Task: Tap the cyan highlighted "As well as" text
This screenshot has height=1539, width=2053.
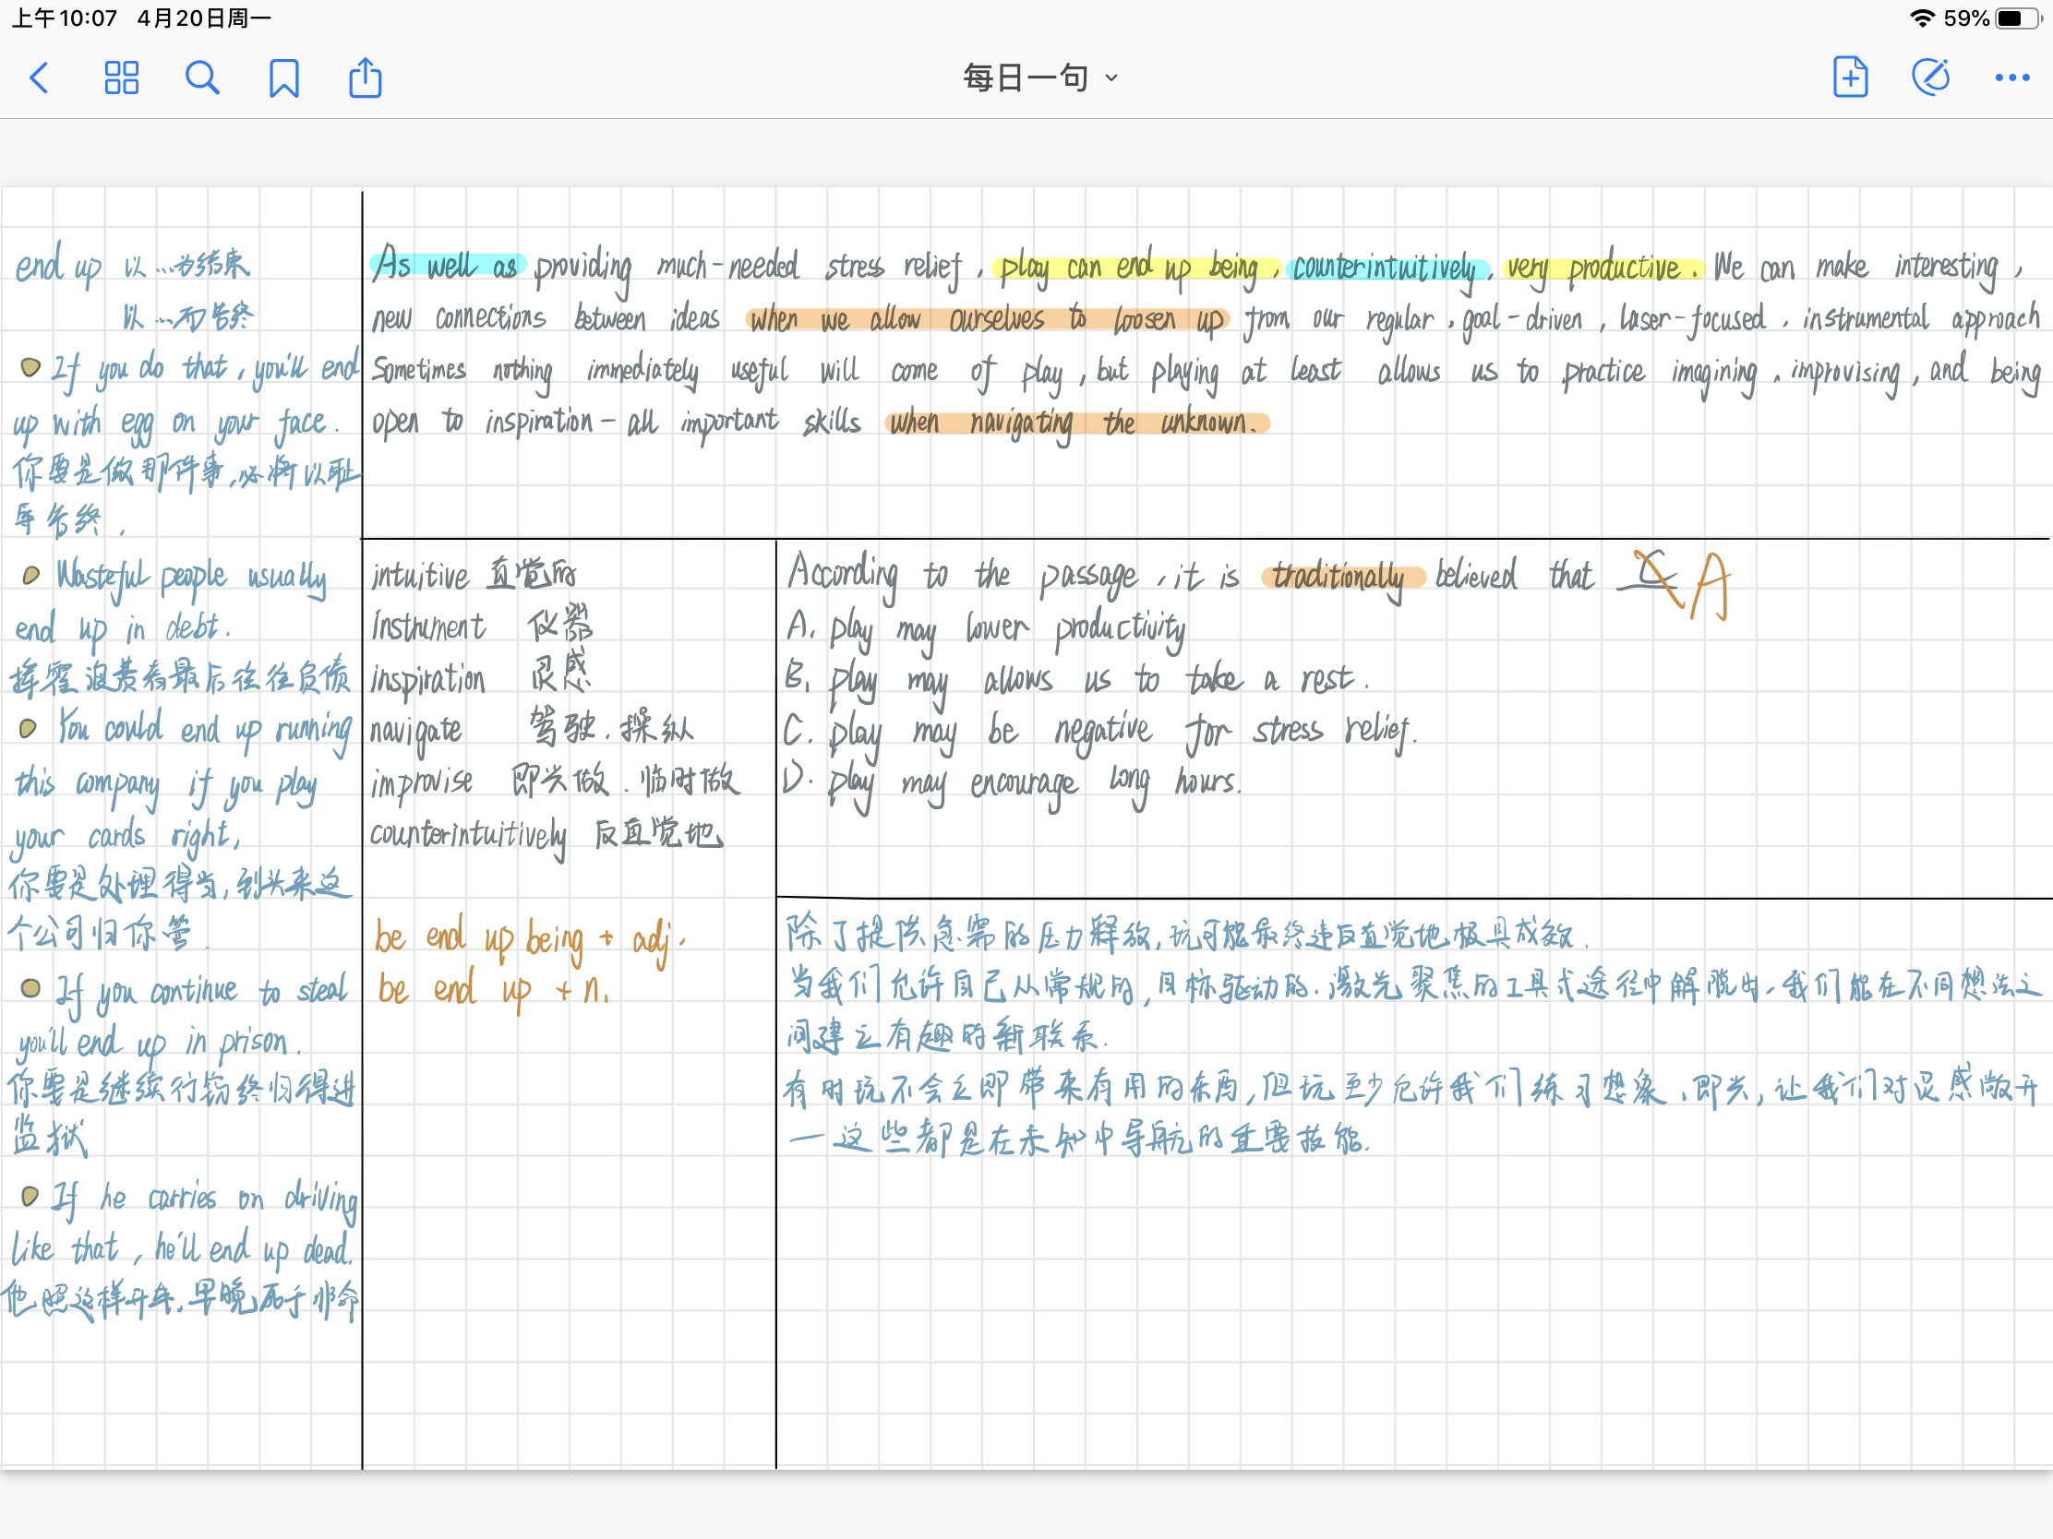Action: [447, 267]
